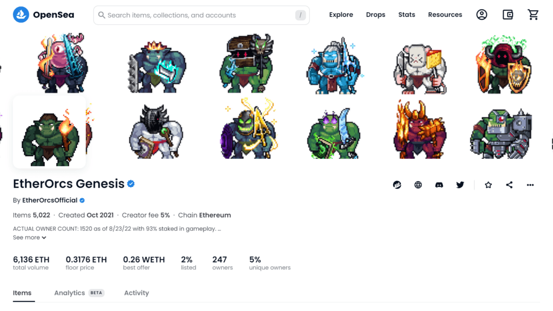This screenshot has width=553, height=311.
Task: Open the three-dot more options menu
Action: [x=530, y=185]
